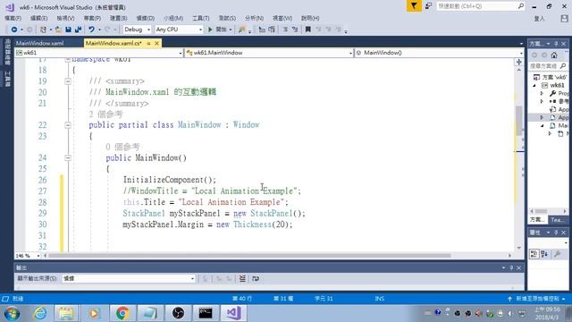Viewport: 572px width, 322px height.
Task: Pin the MainWindow.xaml.cs tab
Action: (x=148, y=43)
